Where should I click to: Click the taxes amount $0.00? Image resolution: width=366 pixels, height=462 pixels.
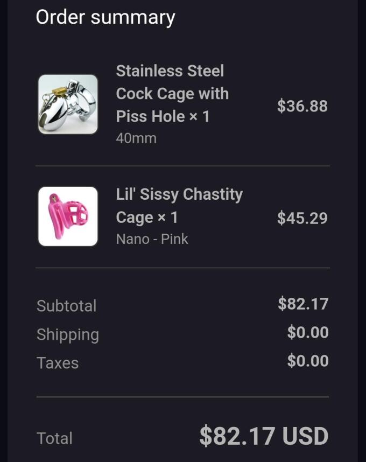tap(308, 361)
